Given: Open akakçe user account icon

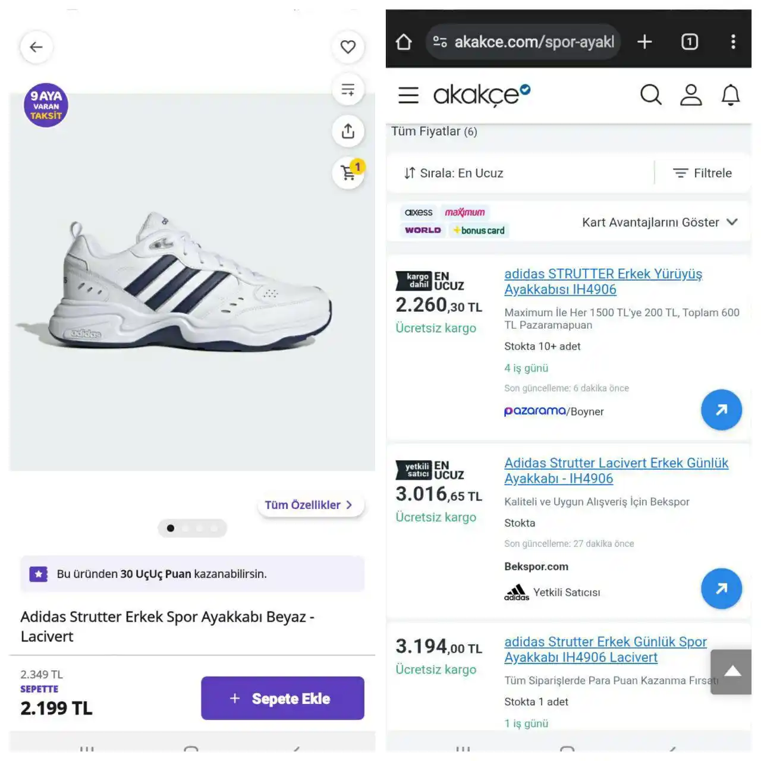Looking at the screenshot, I should pos(690,95).
